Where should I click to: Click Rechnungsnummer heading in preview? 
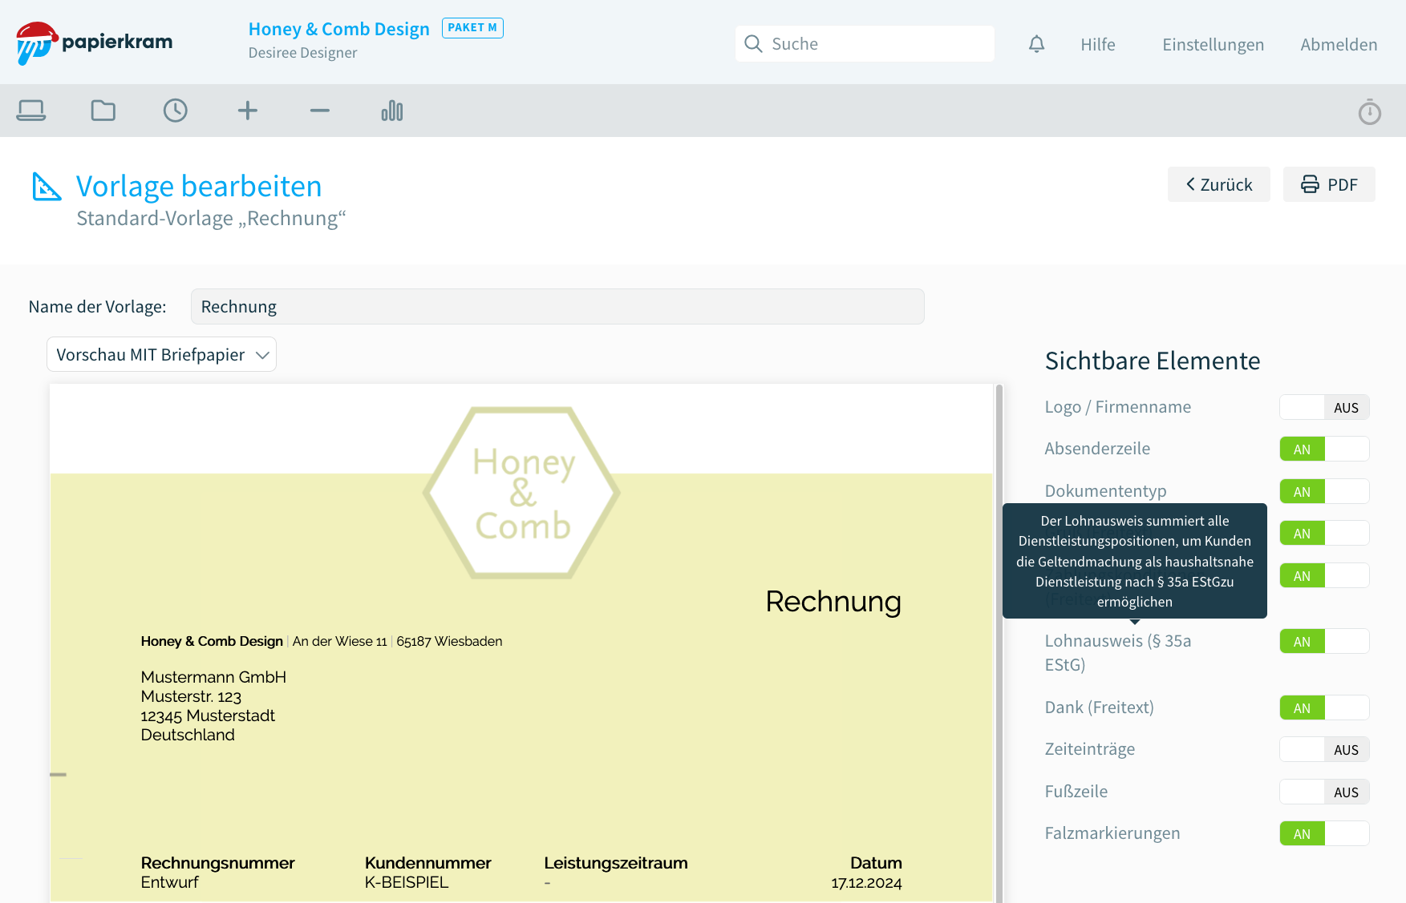(217, 863)
